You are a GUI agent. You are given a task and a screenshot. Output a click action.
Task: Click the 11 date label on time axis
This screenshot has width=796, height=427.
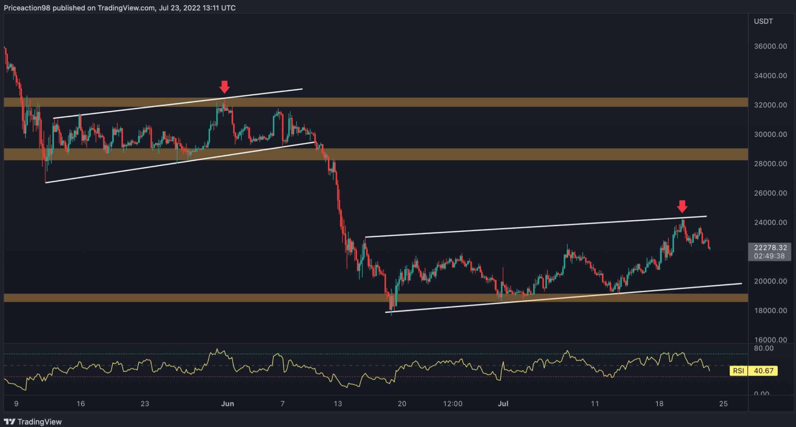pos(595,404)
